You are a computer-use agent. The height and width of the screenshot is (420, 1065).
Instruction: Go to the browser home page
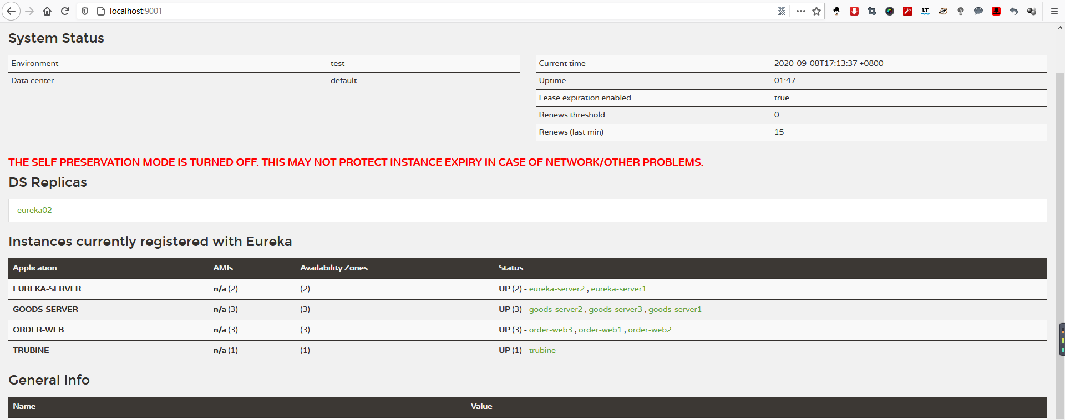point(47,11)
